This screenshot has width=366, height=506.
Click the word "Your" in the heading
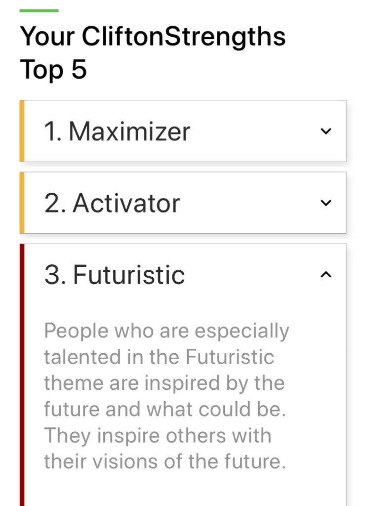47,37
